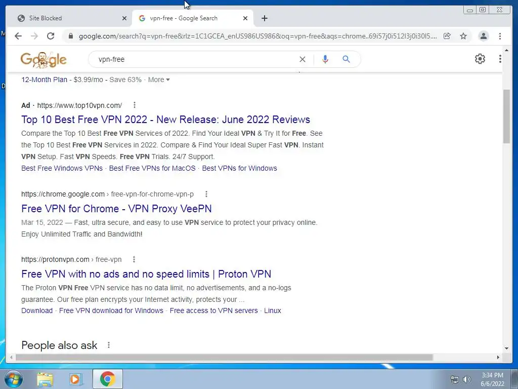Click the https://chrome.google.com result URL
The width and height of the screenshot is (518, 389).
63,194
